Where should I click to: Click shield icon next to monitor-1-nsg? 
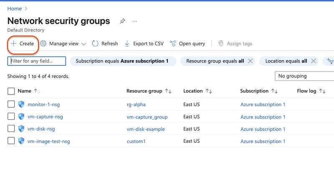tap(21, 104)
